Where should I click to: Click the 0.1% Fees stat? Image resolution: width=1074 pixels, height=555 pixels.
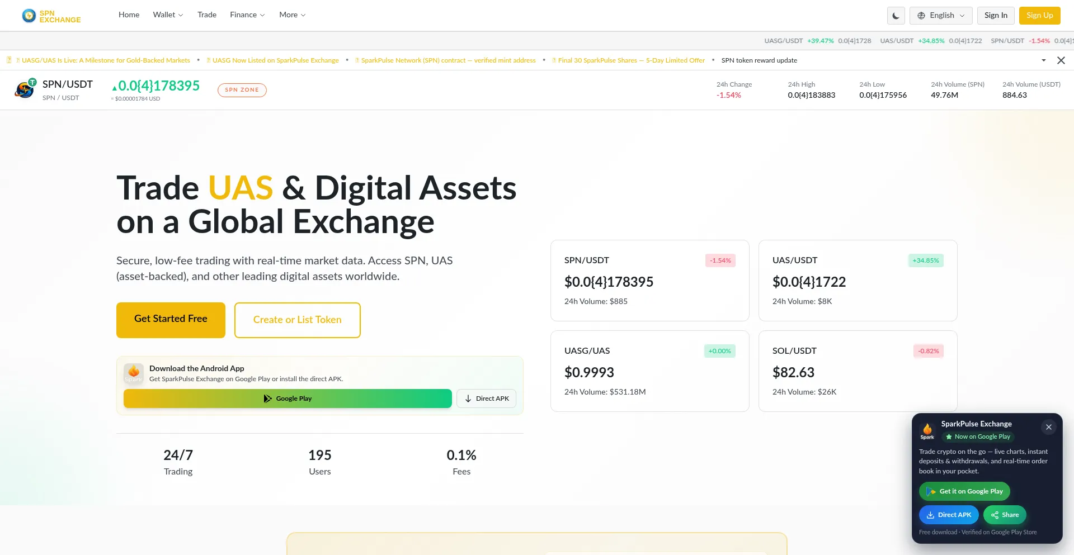coord(461,462)
